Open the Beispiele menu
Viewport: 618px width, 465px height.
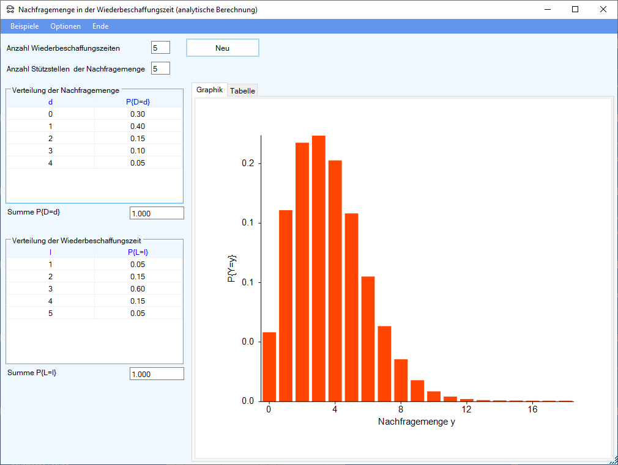tap(24, 26)
